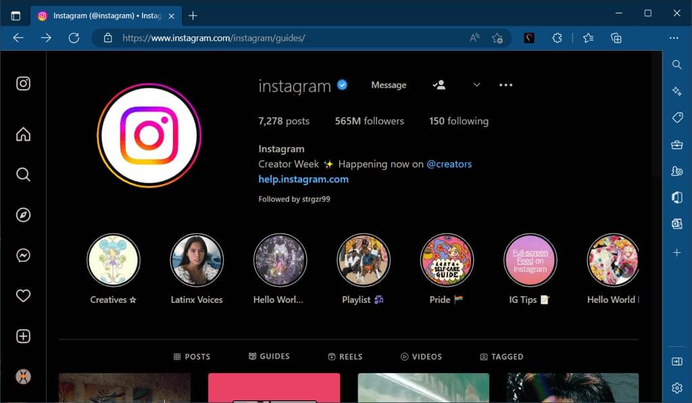Open Edge settings gear in right sidebar
The image size is (692, 403).
pyautogui.click(x=676, y=387)
